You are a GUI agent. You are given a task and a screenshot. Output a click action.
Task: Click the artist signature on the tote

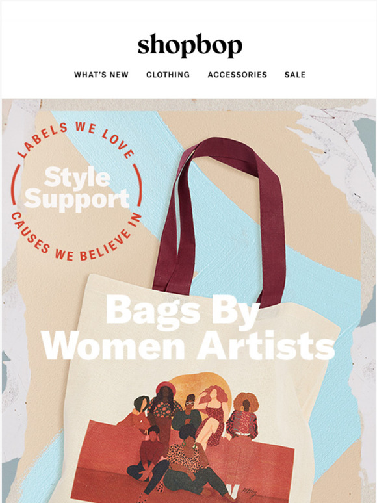coord(250,491)
